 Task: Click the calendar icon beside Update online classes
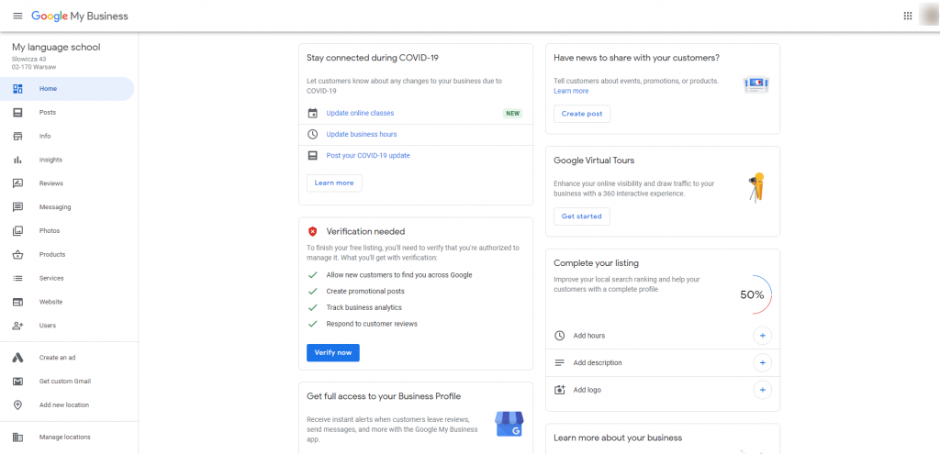coord(312,113)
